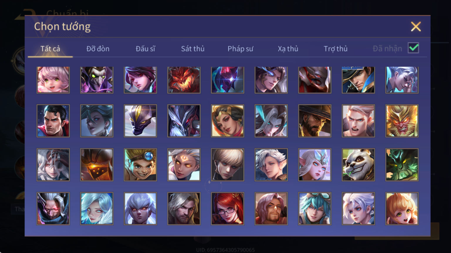
Task: Switch to the Đỡ đòn tab
Action: 98,49
